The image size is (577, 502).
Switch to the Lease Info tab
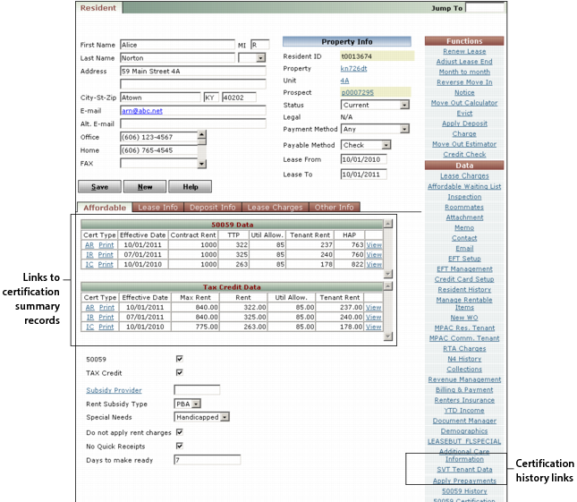157,207
